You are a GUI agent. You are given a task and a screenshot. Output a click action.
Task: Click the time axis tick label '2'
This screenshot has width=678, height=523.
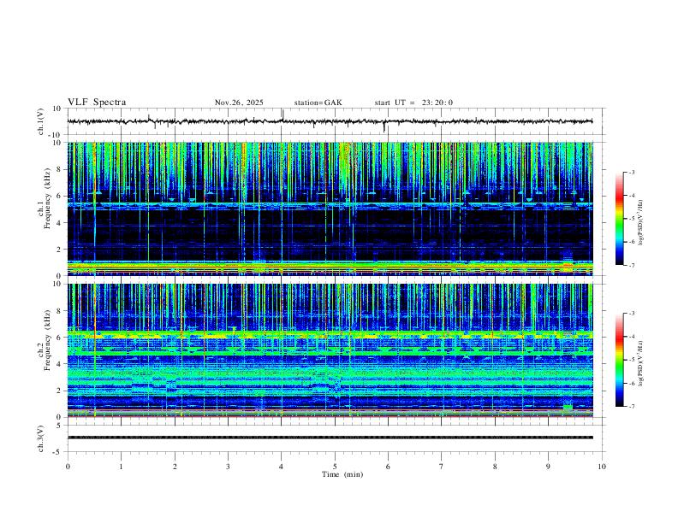[x=175, y=467]
